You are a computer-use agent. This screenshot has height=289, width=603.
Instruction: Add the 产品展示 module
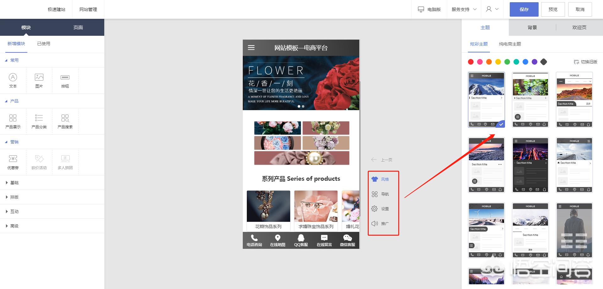click(x=13, y=121)
